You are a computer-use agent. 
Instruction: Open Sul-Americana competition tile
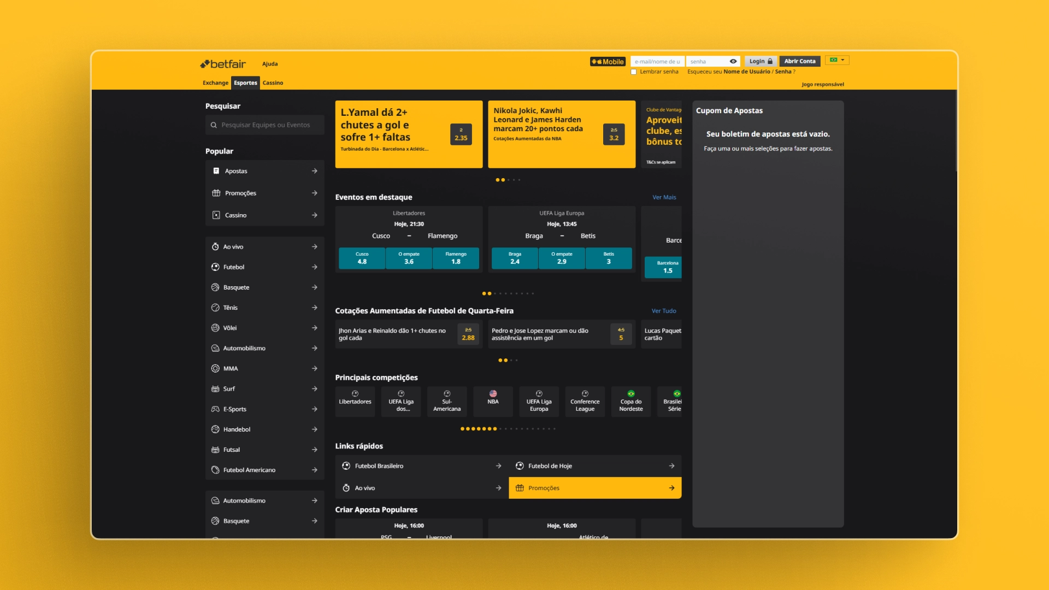pos(447,402)
